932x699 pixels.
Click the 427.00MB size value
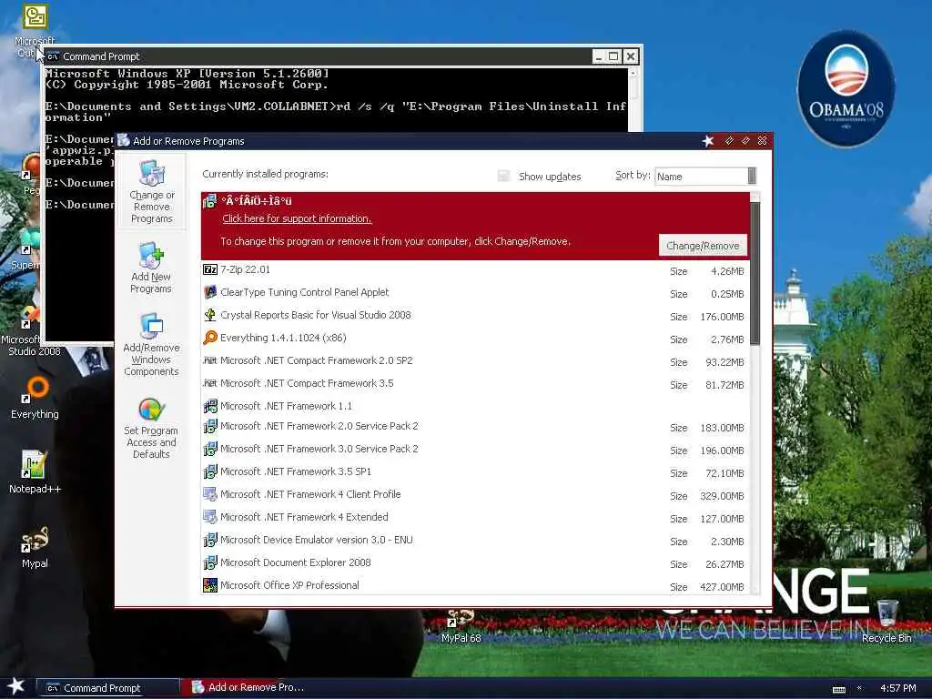pyautogui.click(x=722, y=587)
